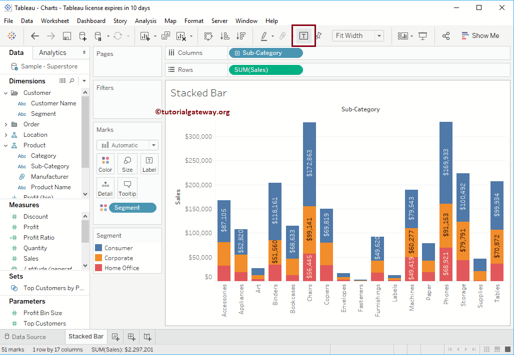Open the Share Workbook icon
The image size is (514, 355).
click(445, 35)
